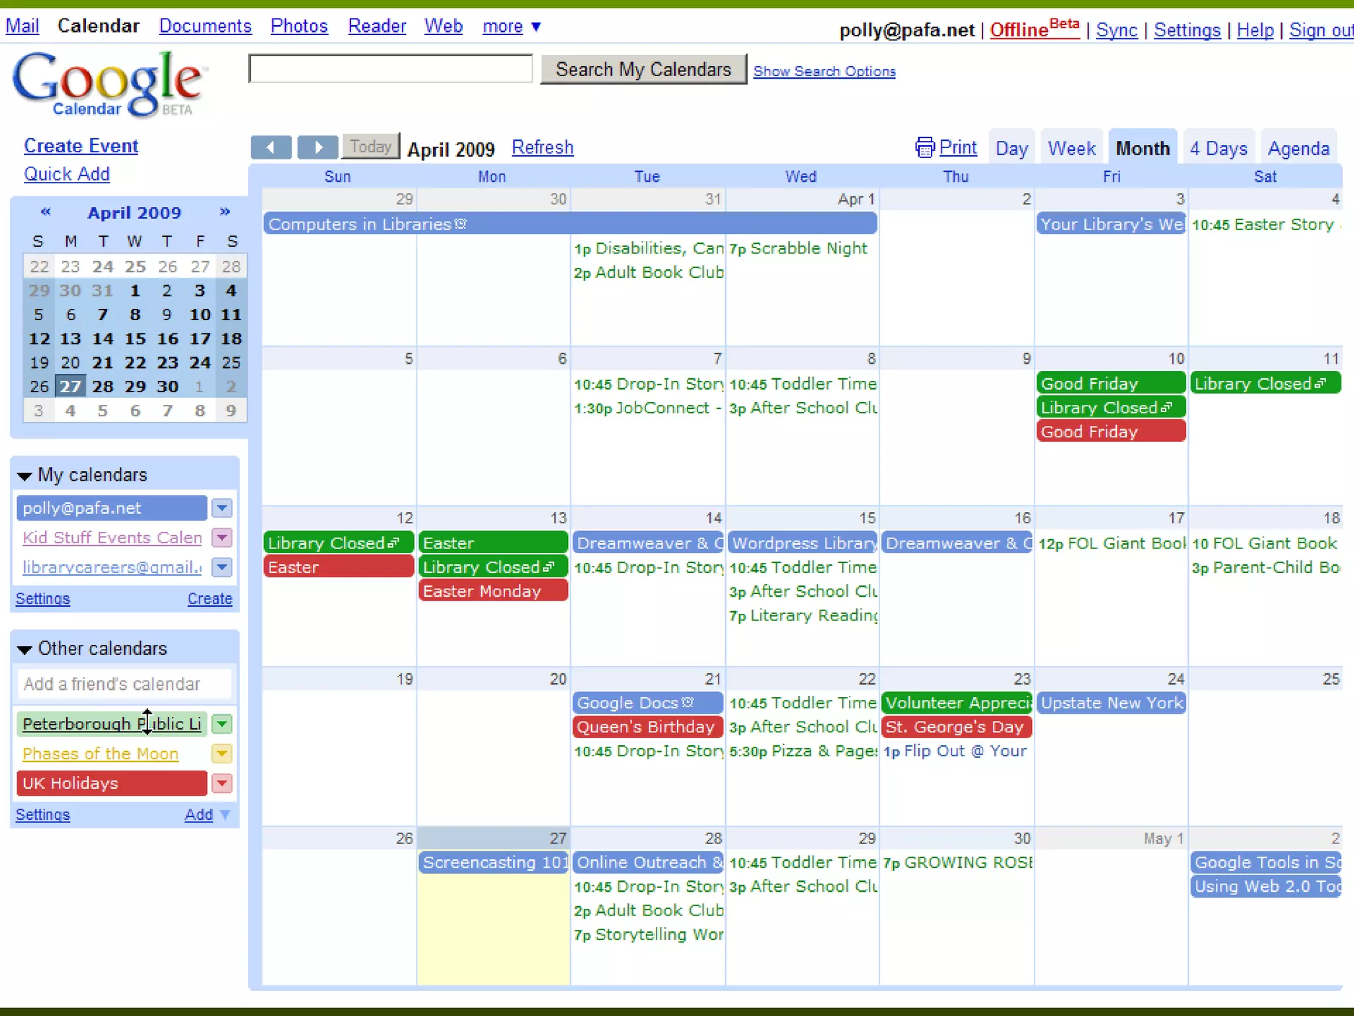This screenshot has height=1016, width=1354.
Task: Open Phases of the Moon dropdown arrow
Action: pos(222,753)
